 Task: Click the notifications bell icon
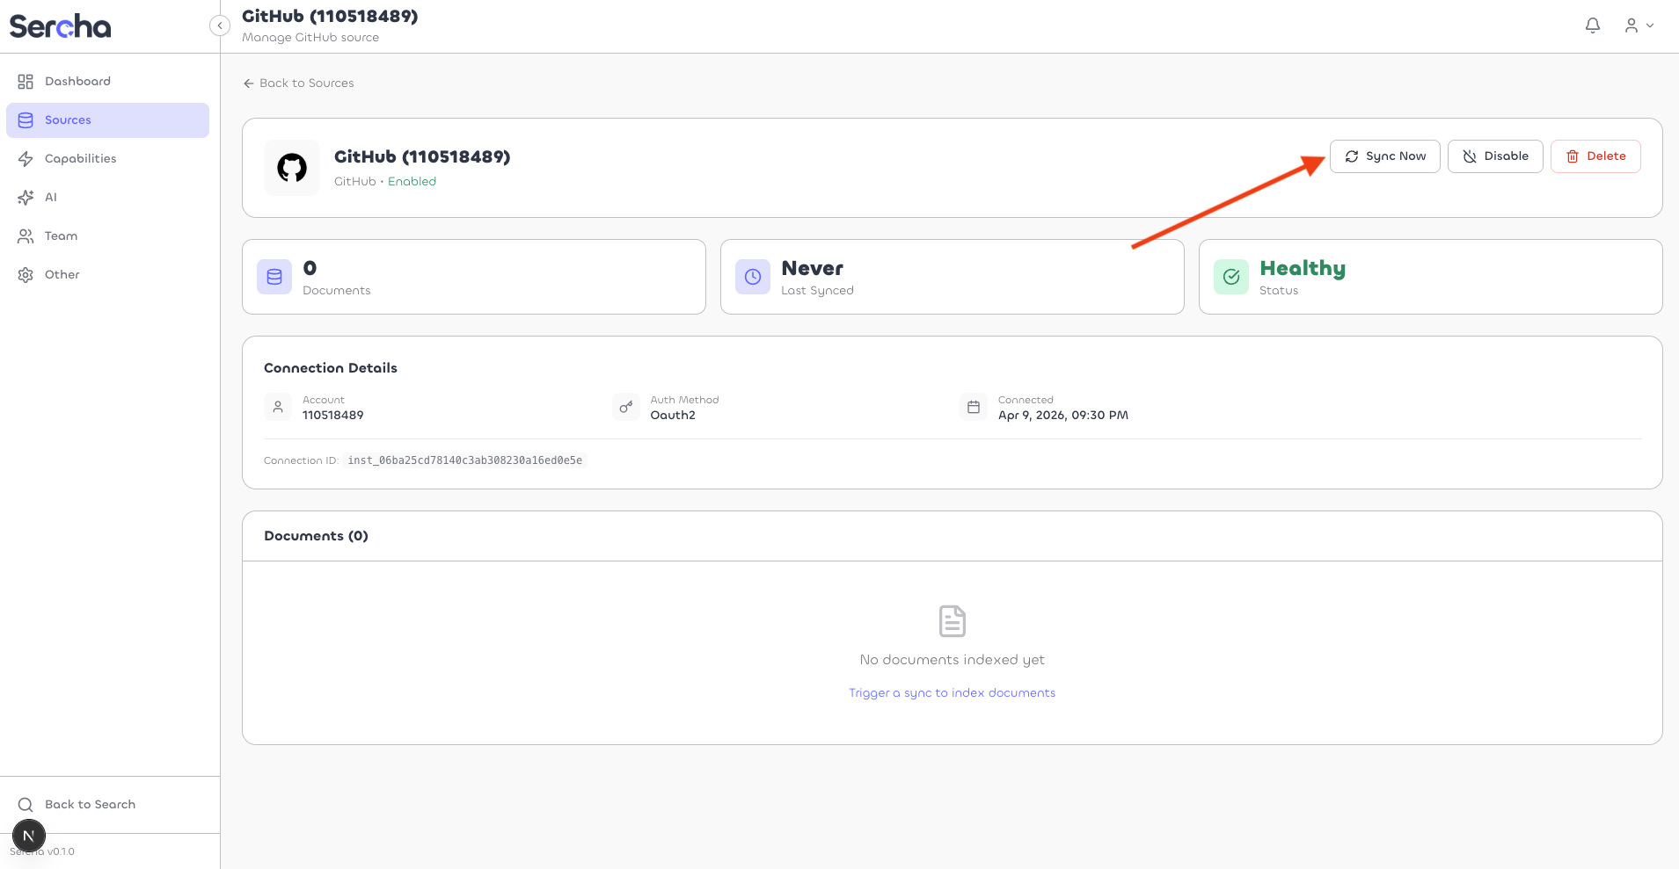(x=1592, y=25)
